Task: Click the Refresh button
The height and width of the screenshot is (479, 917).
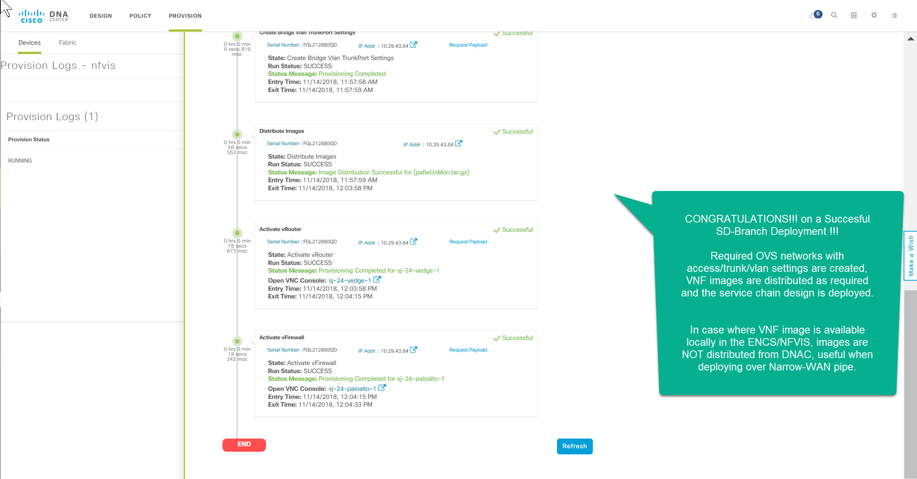Action: (574, 446)
